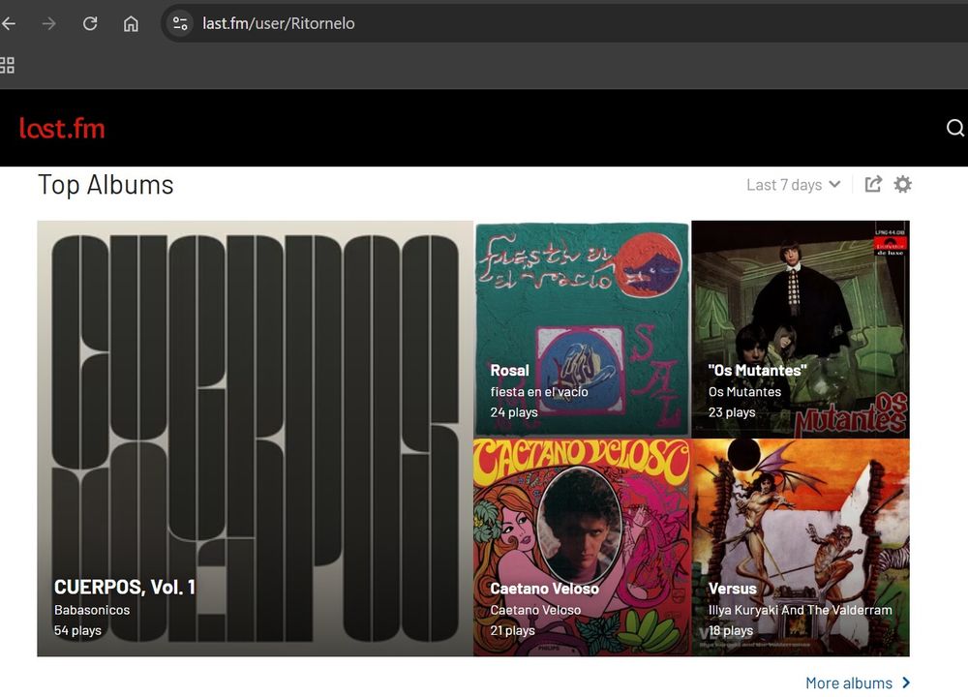The width and height of the screenshot is (968, 697).
Task: View site information icon in address bar
Action: click(x=180, y=23)
